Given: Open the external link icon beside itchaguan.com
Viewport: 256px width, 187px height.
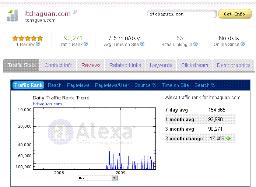Looking at the screenshot, I should point(75,12).
